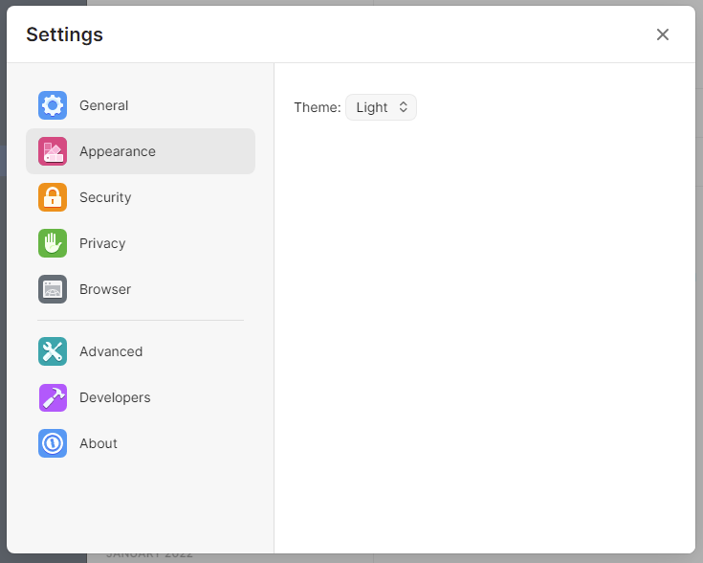Screen dimensions: 703x563
Task: Navigate to the Advanced settings label
Action: pos(111,351)
